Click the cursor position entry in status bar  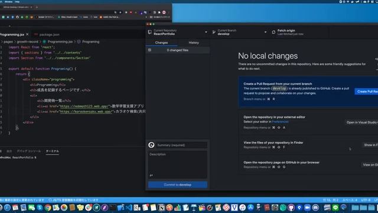pyautogui.click(x=331, y=200)
